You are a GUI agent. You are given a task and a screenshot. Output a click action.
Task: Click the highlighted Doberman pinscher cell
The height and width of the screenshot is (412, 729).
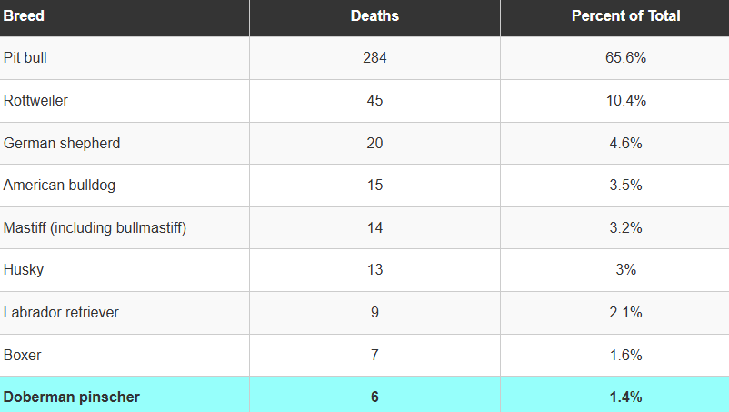[72, 397]
